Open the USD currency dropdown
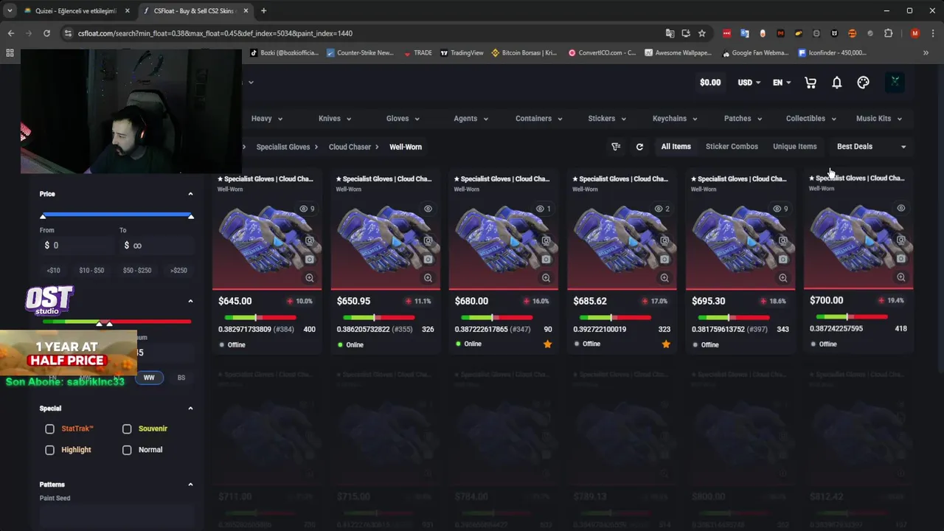 coord(749,83)
